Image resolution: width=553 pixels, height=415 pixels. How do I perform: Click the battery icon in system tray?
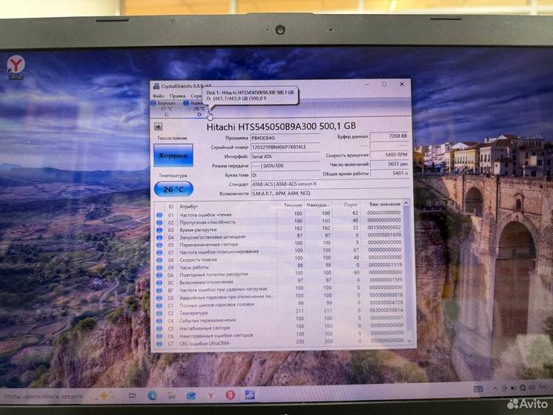[514, 388]
